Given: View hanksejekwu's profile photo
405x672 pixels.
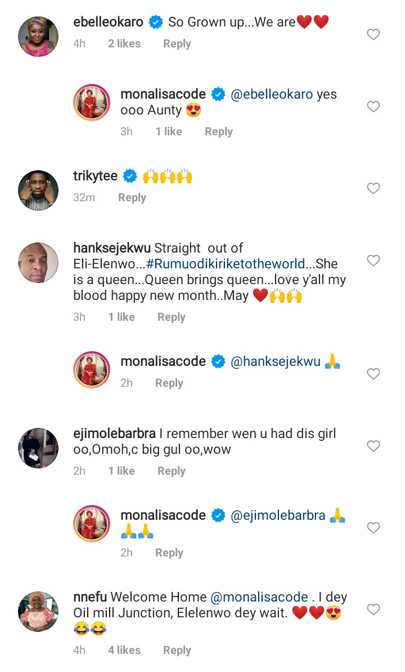Looking at the screenshot, I should pos(38,263).
